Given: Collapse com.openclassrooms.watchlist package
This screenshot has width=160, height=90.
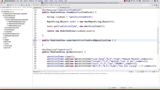Looking at the screenshot, I should point(5,20).
